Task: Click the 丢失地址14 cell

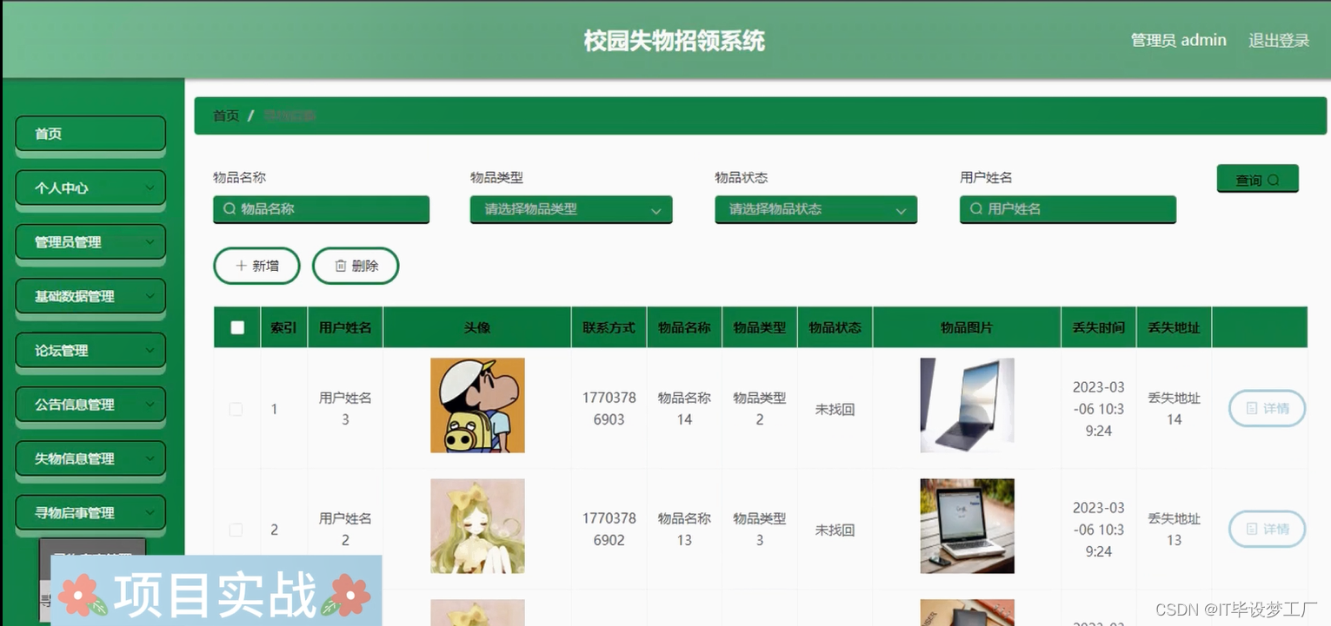Action: click(x=1174, y=408)
